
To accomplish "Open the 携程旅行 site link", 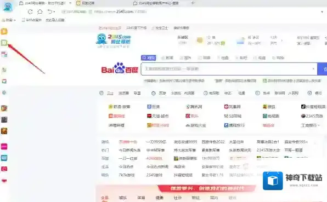I will pyautogui.click(x=234, y=125).
